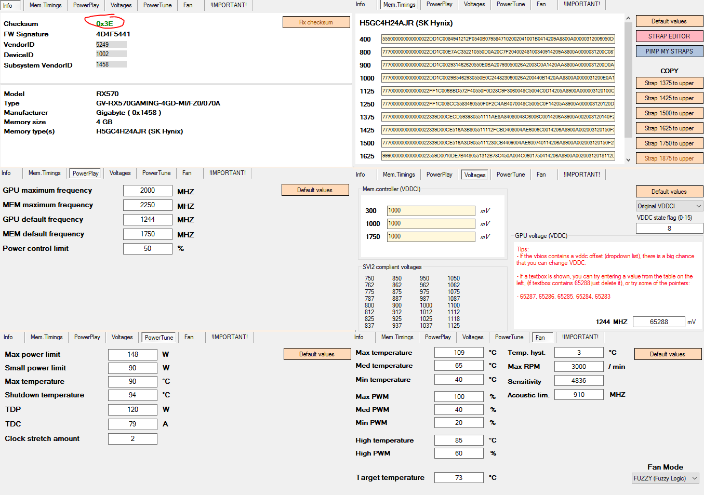Click the 1625 MHz timing strap field
The image size is (704, 495).
click(498, 156)
